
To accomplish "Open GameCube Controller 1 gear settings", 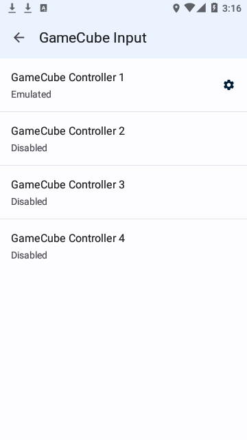I will click(x=228, y=85).
